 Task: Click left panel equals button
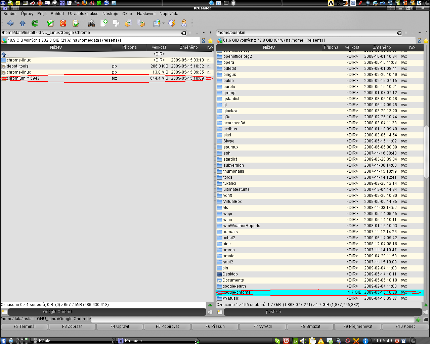point(190,33)
